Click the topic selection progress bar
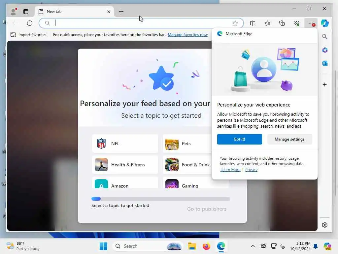 [161, 199]
